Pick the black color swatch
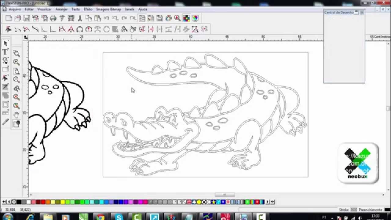Screen dimensions: 391x220 [x=19, y=202]
